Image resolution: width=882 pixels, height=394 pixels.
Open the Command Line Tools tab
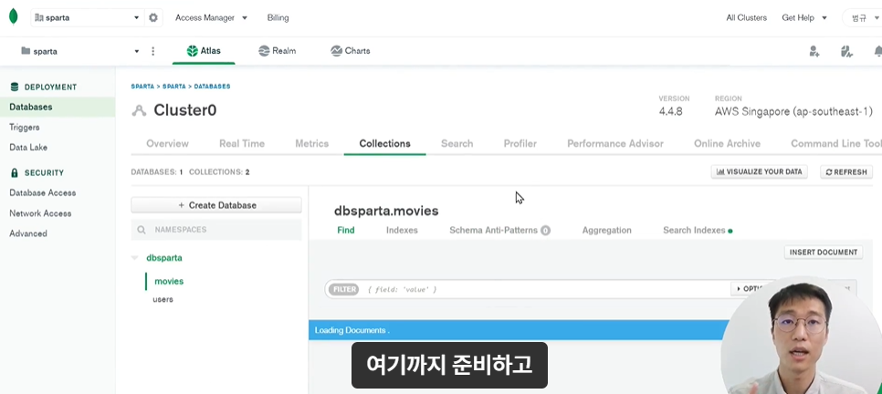(x=835, y=143)
